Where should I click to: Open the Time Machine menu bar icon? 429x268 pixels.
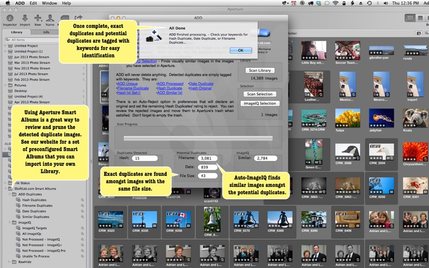pos(369,3)
